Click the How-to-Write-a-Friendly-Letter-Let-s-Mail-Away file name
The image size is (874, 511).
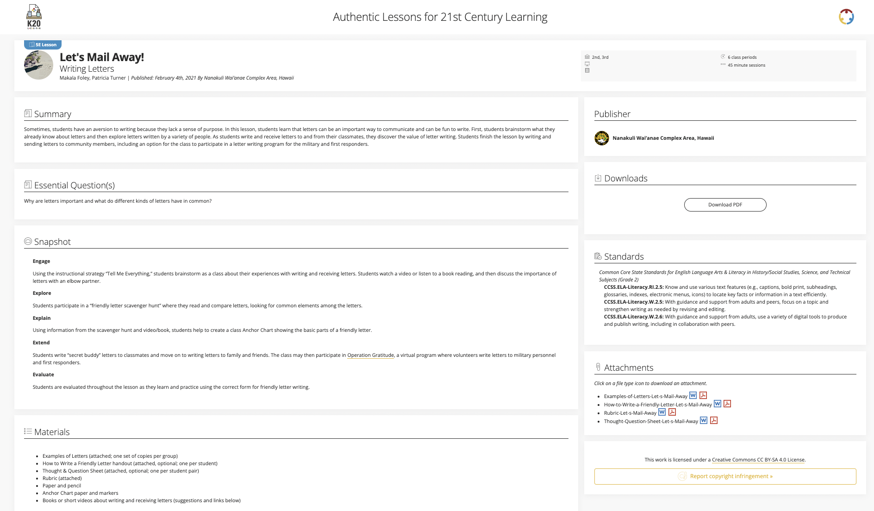tap(658, 405)
